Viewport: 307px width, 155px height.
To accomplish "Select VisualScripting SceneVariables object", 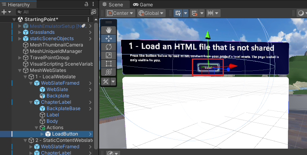I will click(61, 64).
